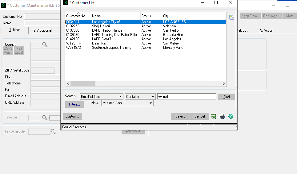This screenshot has height=174, width=297.
Task: Expand the EmailAddress search field dropdown
Action: pyautogui.click(x=120, y=97)
